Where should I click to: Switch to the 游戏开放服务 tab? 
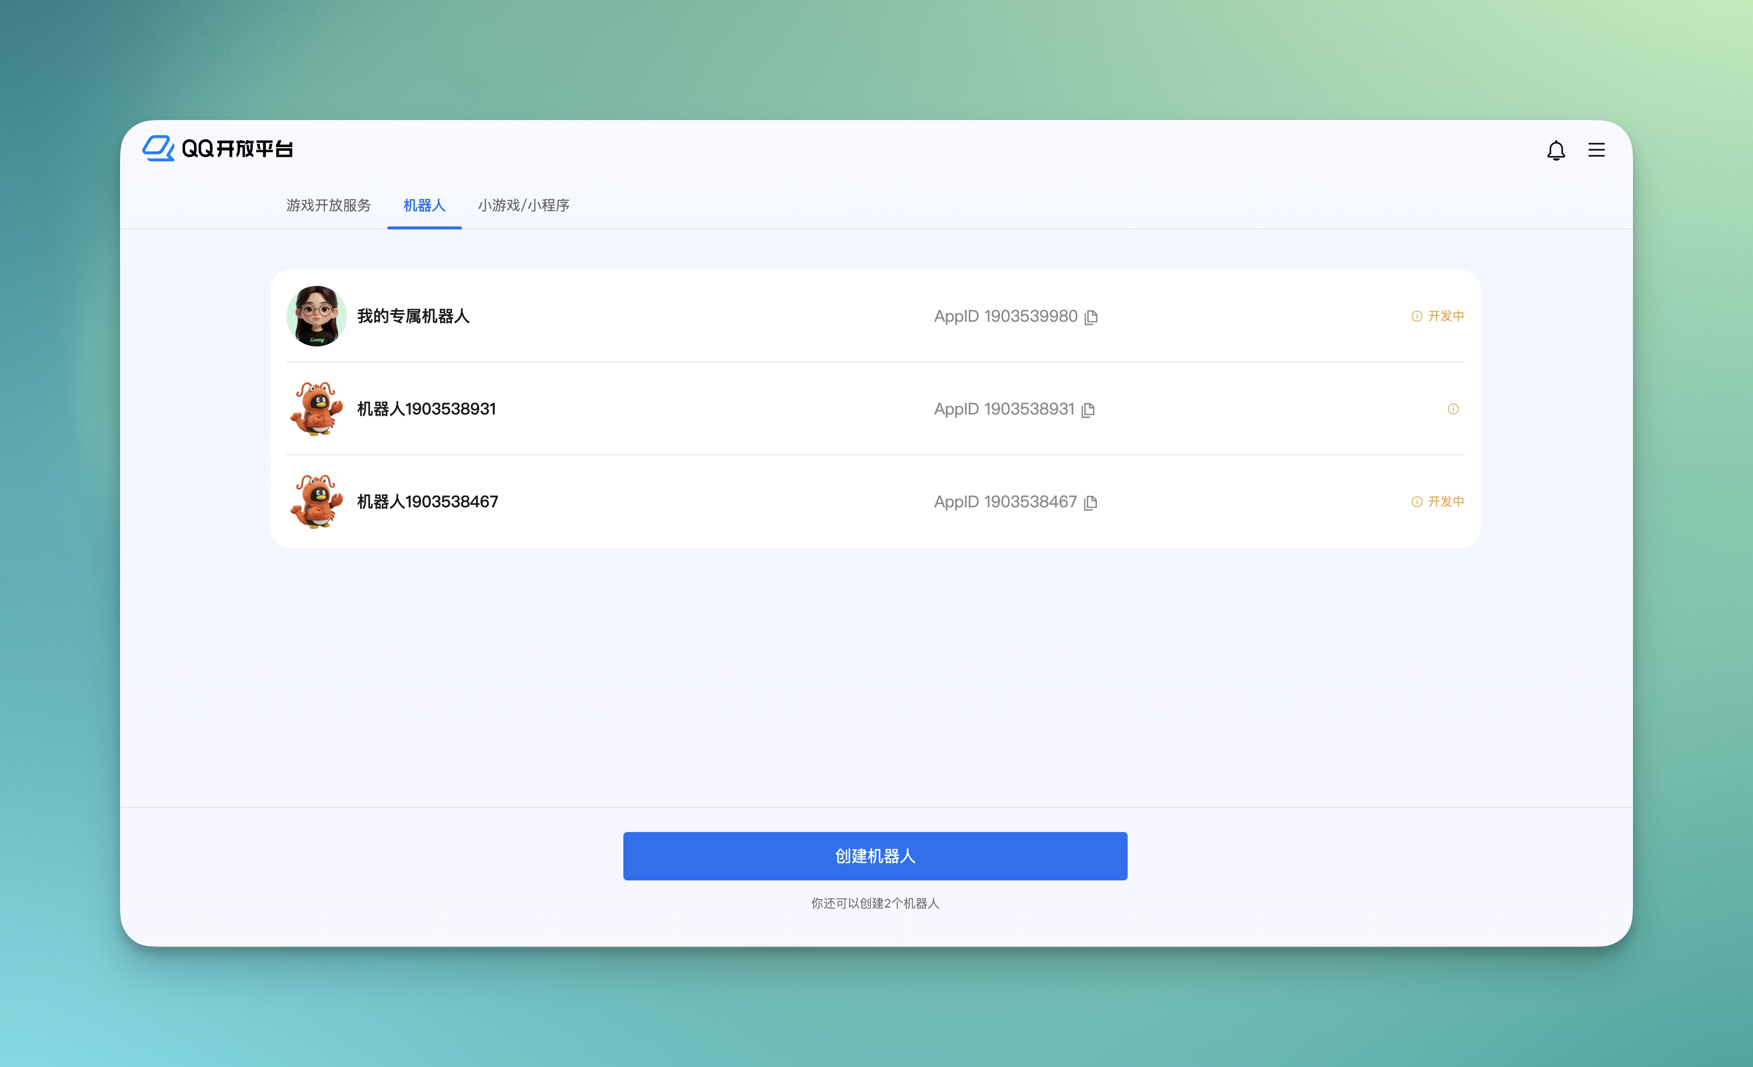pyautogui.click(x=329, y=206)
